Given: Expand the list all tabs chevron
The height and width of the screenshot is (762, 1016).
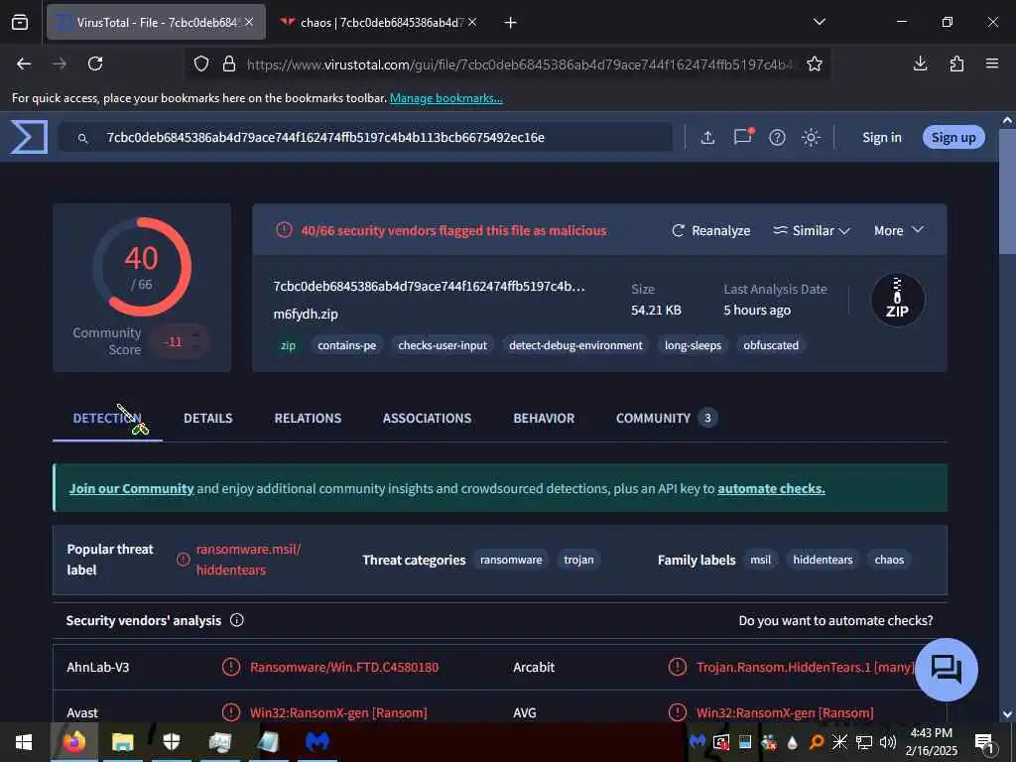Looking at the screenshot, I should (820, 22).
